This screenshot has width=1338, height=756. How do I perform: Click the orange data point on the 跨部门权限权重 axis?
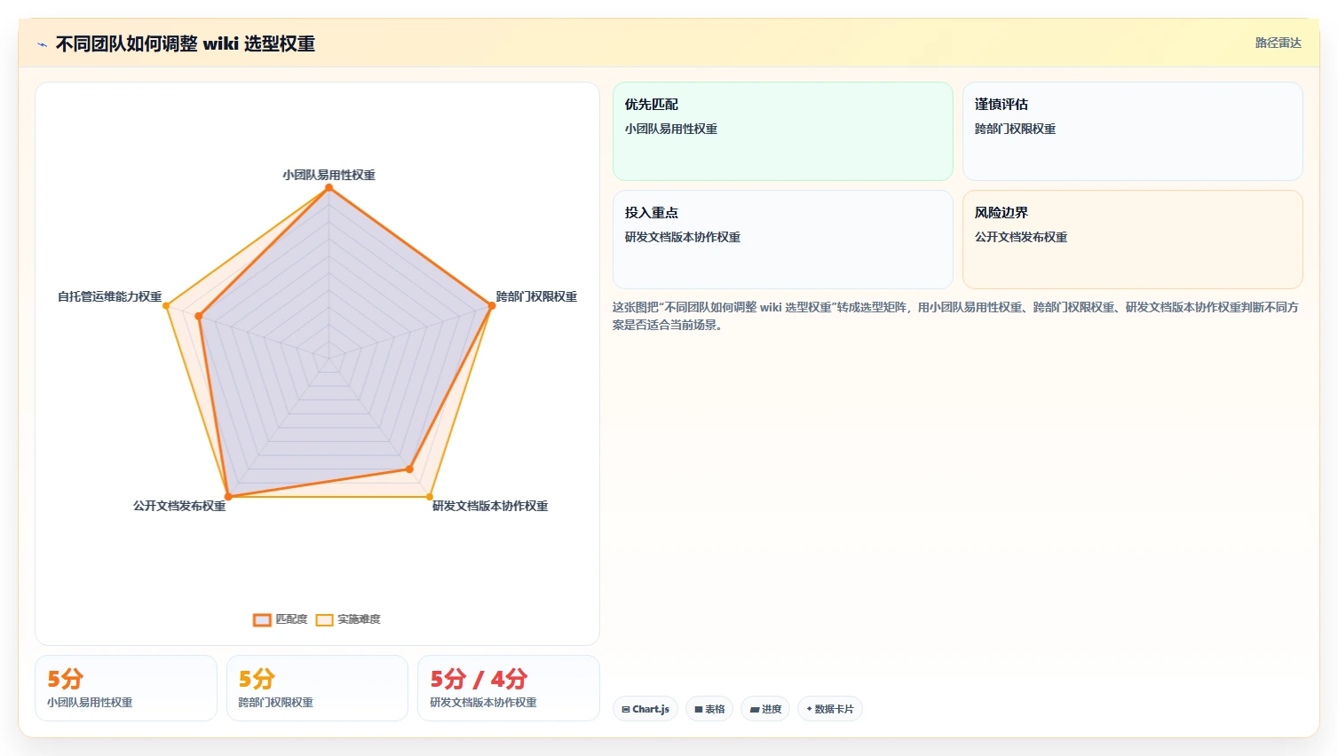click(x=492, y=305)
